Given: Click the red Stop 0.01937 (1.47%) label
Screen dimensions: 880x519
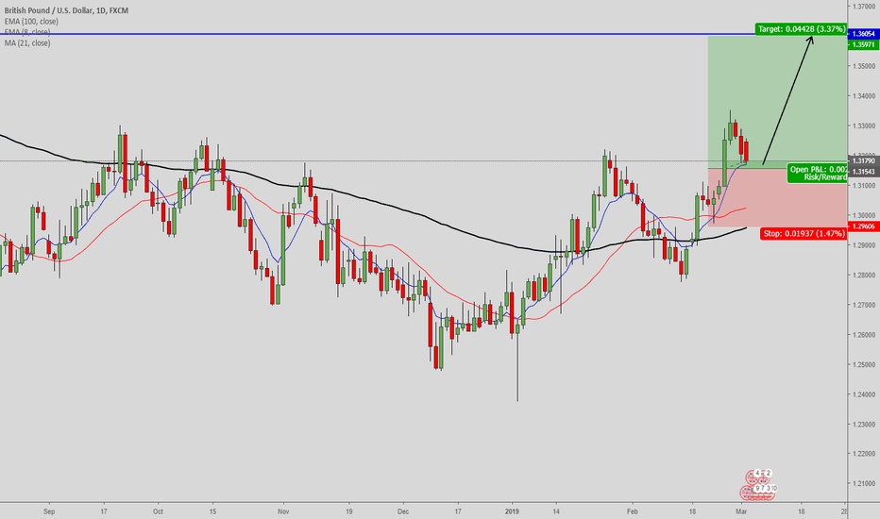Looking at the screenshot, I should (x=804, y=233).
